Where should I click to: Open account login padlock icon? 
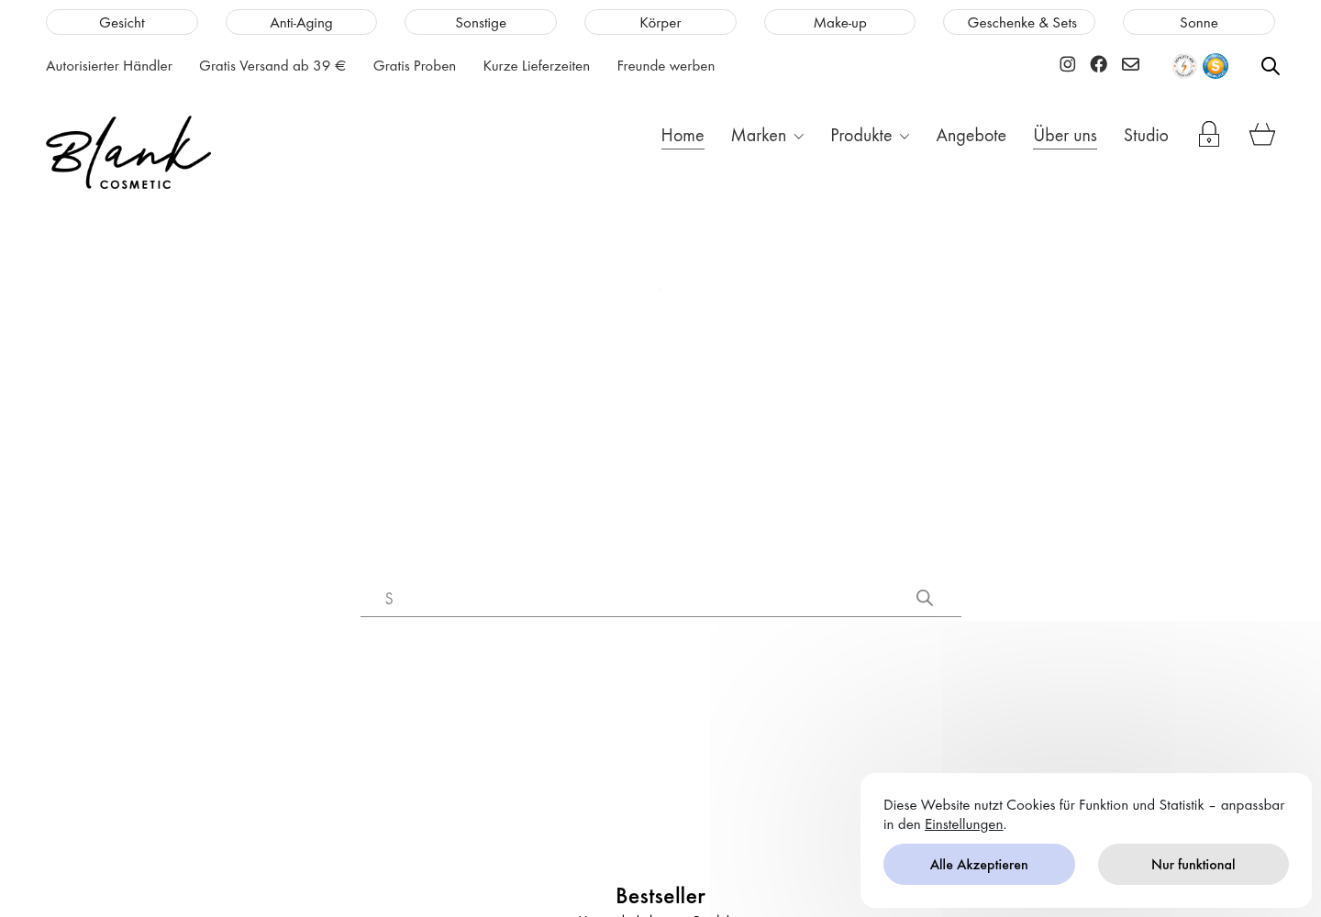coord(1208,135)
